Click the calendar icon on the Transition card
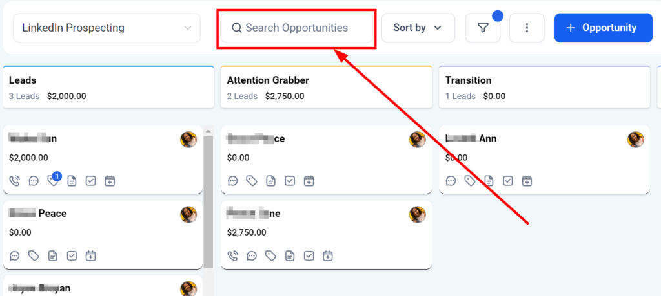Image resolution: width=661 pixels, height=296 pixels. (527, 181)
